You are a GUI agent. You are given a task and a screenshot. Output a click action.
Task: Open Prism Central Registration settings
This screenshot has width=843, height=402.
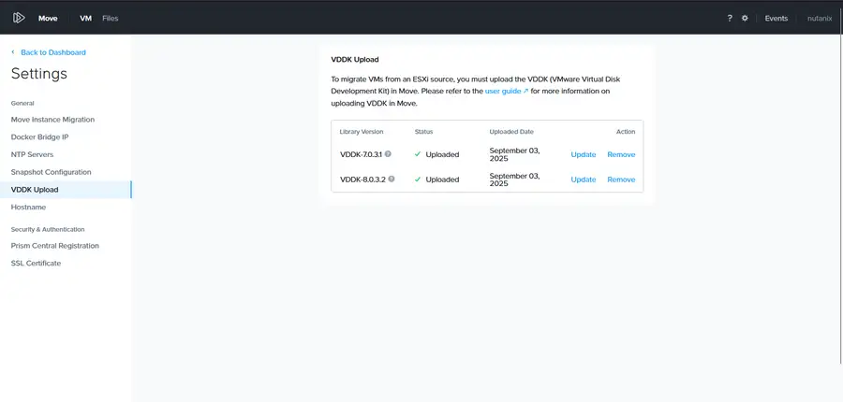(55, 246)
